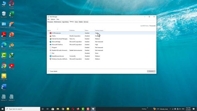This screenshot has height=111, width=197.
Task: Click Realtek Semiconductor publisher cell
Action: 76,50
